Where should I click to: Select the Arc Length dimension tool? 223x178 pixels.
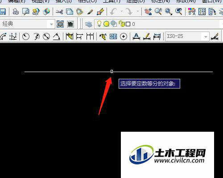click(x=3, y=36)
